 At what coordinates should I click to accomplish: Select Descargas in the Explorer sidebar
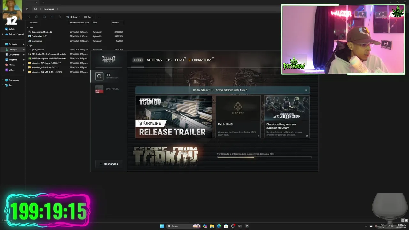tap(13, 50)
